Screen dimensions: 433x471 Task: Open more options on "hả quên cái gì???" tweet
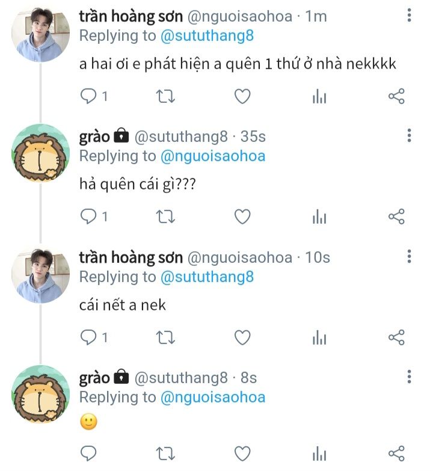[x=409, y=137]
